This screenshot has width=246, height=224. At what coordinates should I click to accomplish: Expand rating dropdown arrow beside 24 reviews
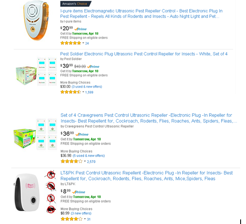[x=83, y=43]
